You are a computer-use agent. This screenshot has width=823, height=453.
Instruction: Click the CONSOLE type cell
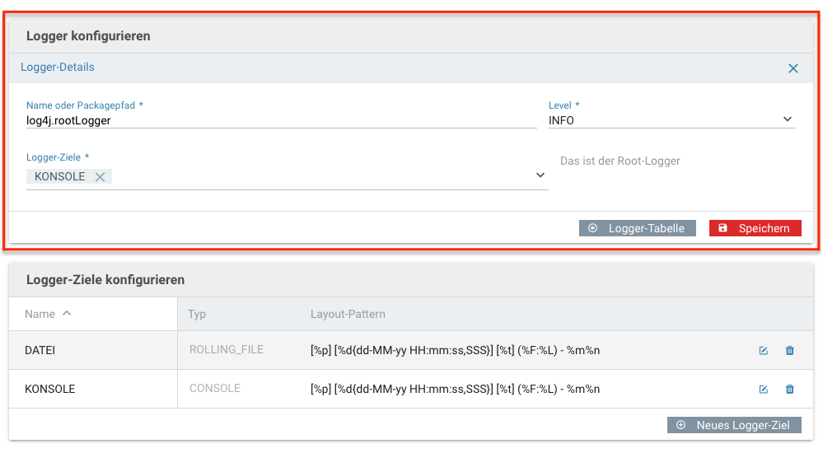215,389
